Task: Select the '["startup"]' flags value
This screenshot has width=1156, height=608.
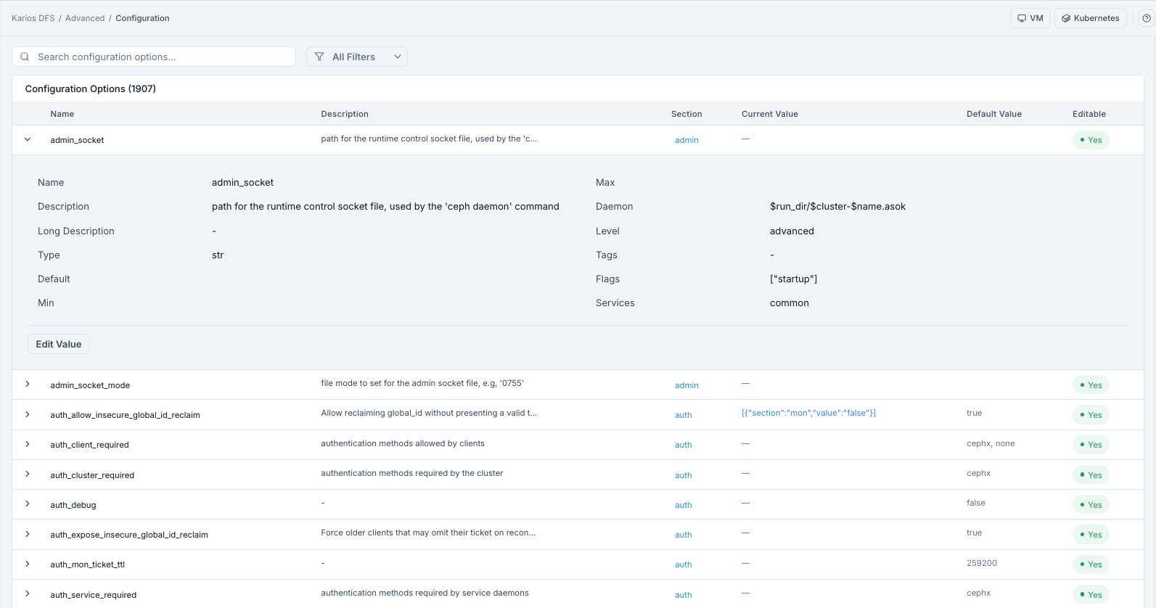Action: (x=793, y=279)
